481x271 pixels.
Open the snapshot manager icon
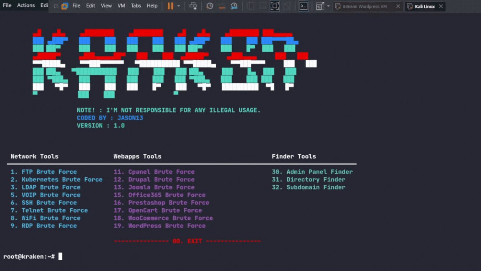234,6
